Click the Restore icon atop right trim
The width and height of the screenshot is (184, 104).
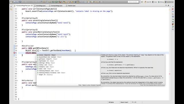(173, 6)
